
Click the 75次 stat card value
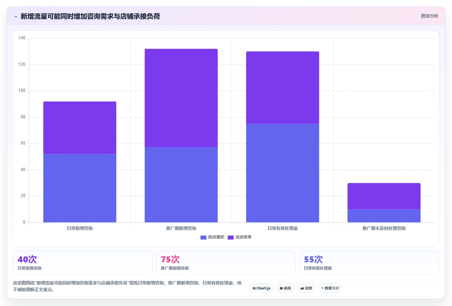point(170,259)
